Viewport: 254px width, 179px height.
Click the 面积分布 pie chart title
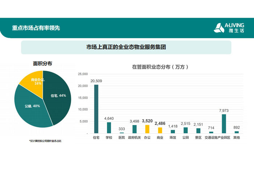click(42, 63)
